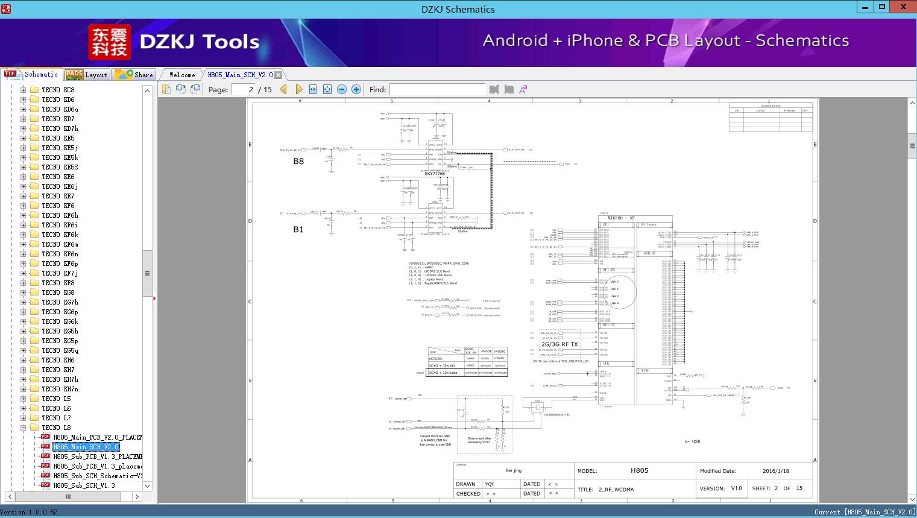Click the fit-to-width icon
The height and width of the screenshot is (518, 917).
(x=313, y=89)
